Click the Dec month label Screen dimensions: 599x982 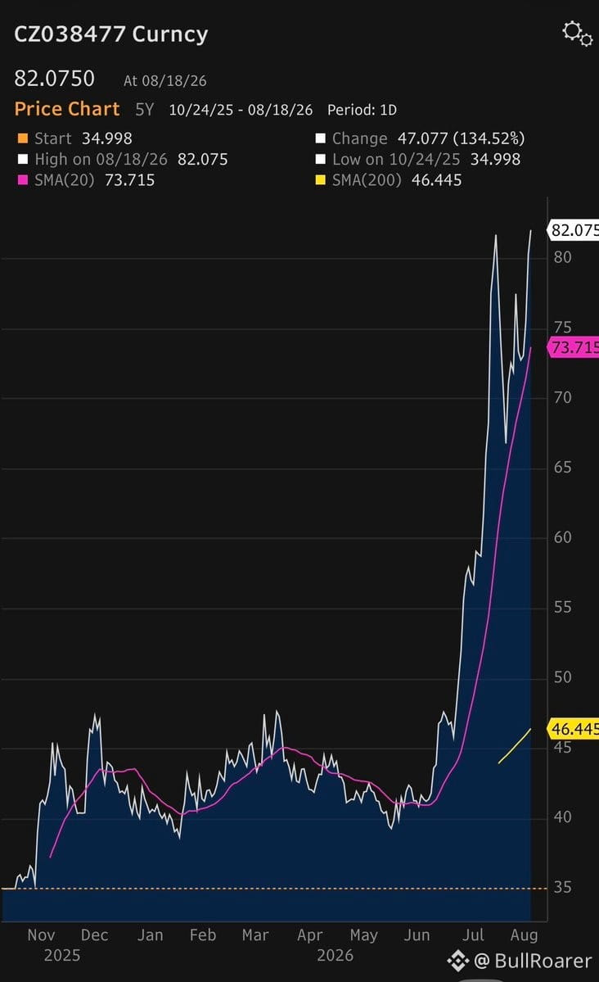94,935
